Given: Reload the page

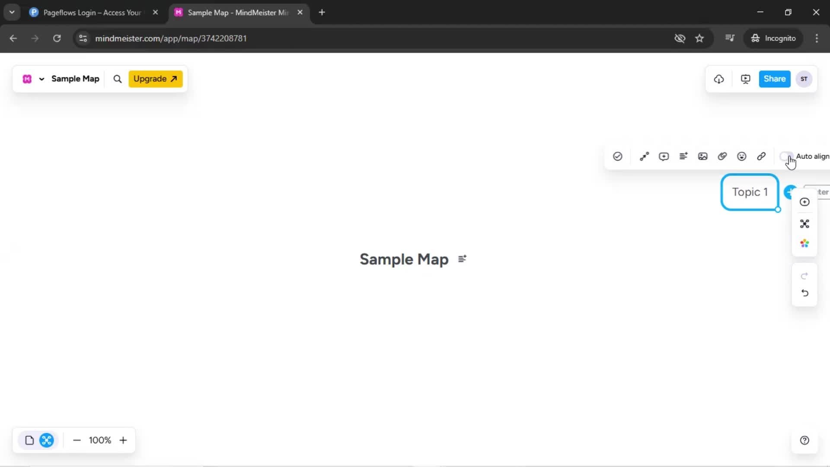Looking at the screenshot, I should 57,38.
